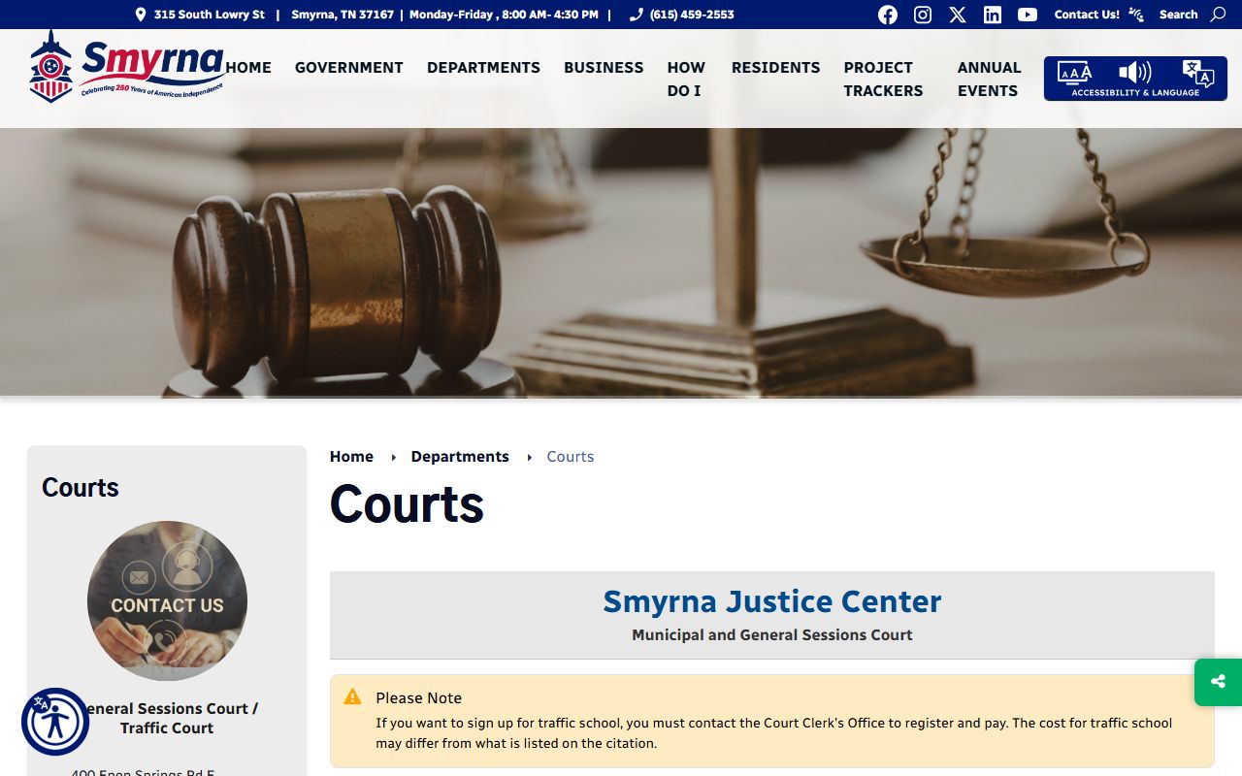This screenshot has height=776, width=1242.
Task: Click the 315 South Lowry St address
Action: [209, 15]
